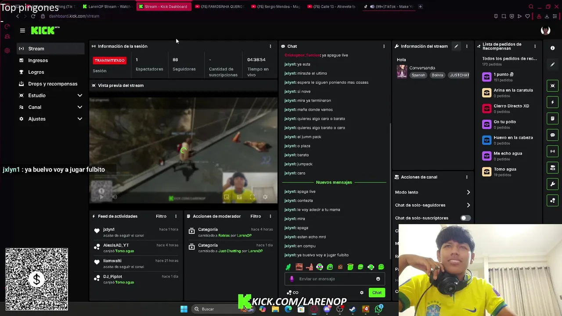The width and height of the screenshot is (562, 316).
Task: Open the hamburger menu beside the Kick logo
Action: coord(22,30)
